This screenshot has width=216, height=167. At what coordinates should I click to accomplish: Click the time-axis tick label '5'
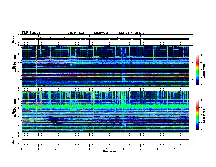pyautogui.click(x=107, y=149)
